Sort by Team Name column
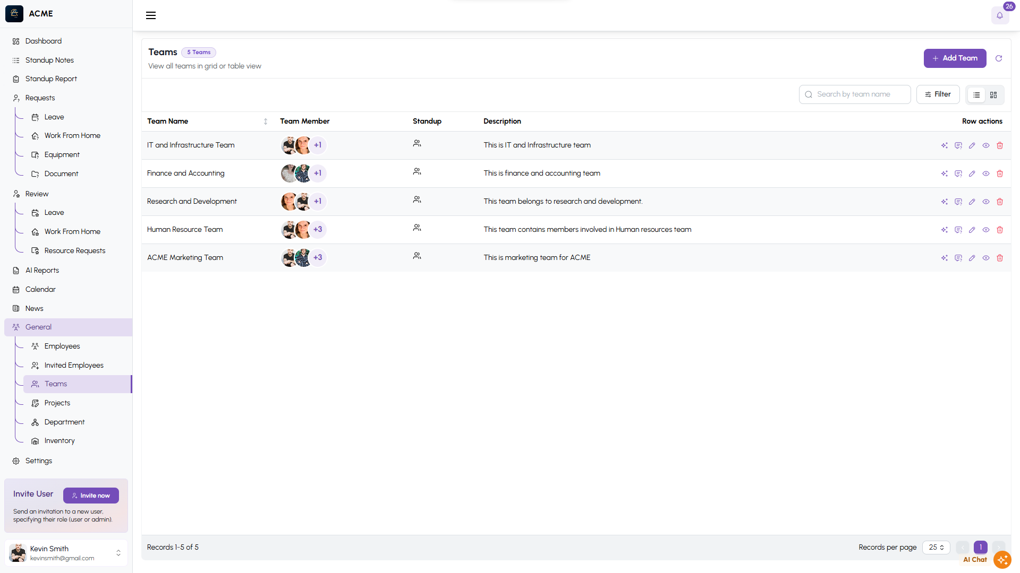The width and height of the screenshot is (1020, 573). tap(265, 121)
